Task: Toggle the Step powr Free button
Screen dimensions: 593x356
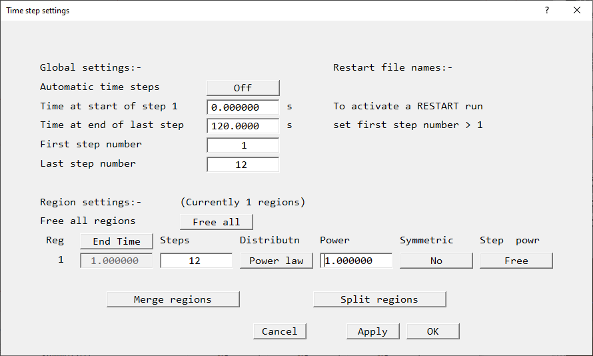Action: (516, 261)
